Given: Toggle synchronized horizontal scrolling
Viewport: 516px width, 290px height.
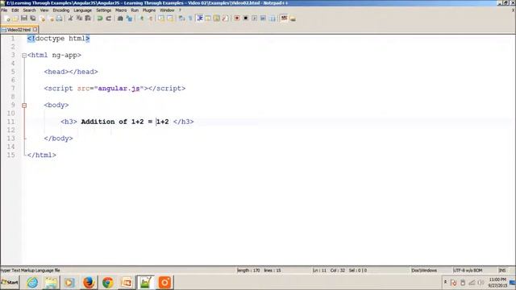Looking at the screenshot, I should pyautogui.click(x=169, y=19).
